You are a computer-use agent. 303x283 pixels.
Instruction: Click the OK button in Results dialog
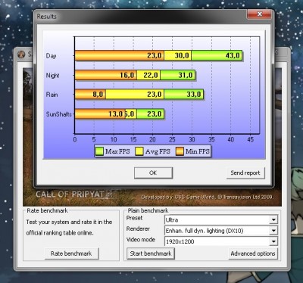tap(153, 173)
